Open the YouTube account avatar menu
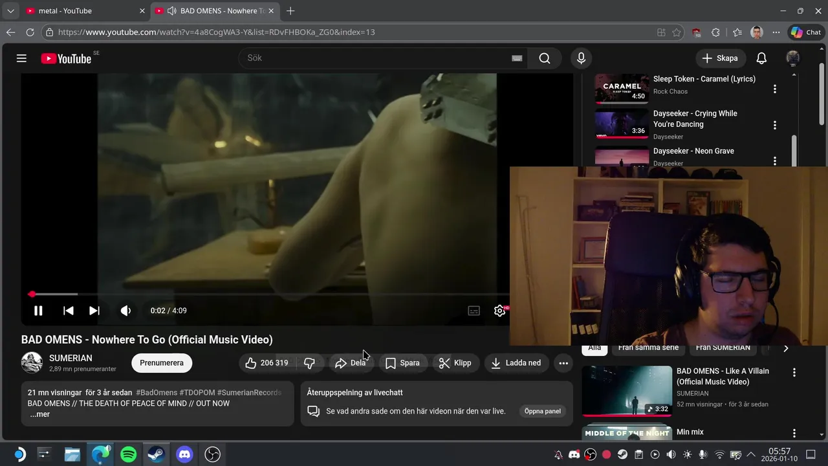 [792, 58]
